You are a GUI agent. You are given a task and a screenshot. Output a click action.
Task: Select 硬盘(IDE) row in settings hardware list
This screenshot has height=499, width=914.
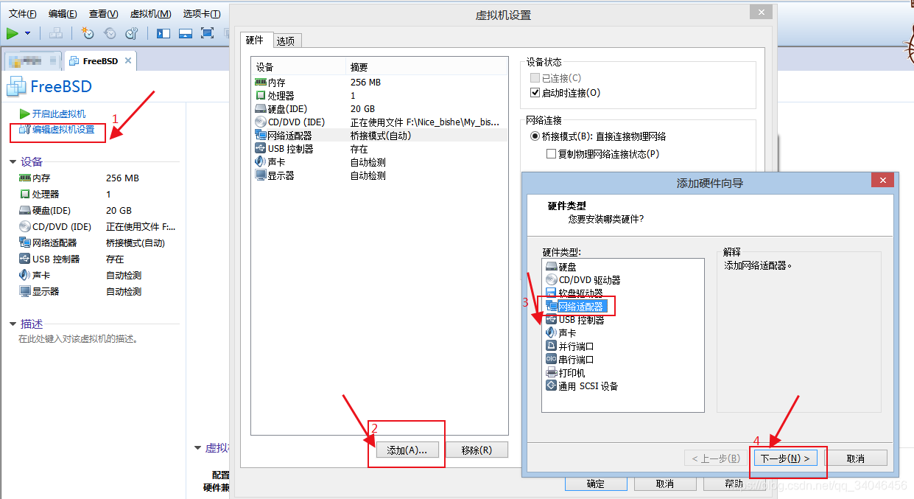coord(379,109)
